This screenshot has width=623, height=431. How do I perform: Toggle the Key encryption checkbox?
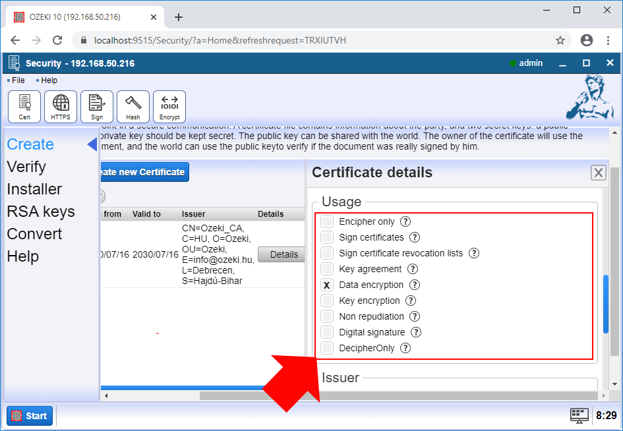pyautogui.click(x=326, y=301)
